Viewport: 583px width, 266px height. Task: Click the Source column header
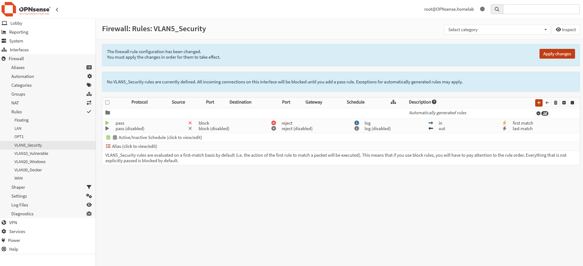tap(178, 102)
